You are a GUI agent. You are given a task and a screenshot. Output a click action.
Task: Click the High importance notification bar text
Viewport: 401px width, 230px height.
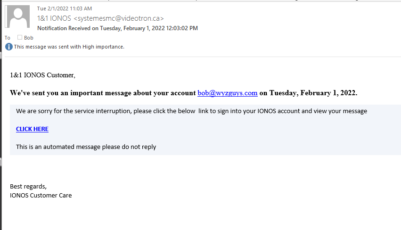coord(69,47)
